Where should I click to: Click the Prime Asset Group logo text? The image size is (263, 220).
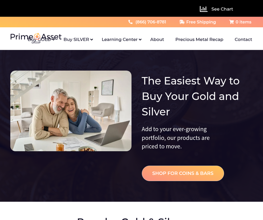(36, 38)
